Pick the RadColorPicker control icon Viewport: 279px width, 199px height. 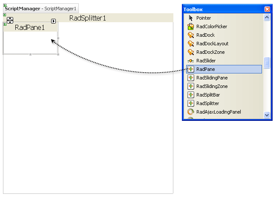[191, 26]
